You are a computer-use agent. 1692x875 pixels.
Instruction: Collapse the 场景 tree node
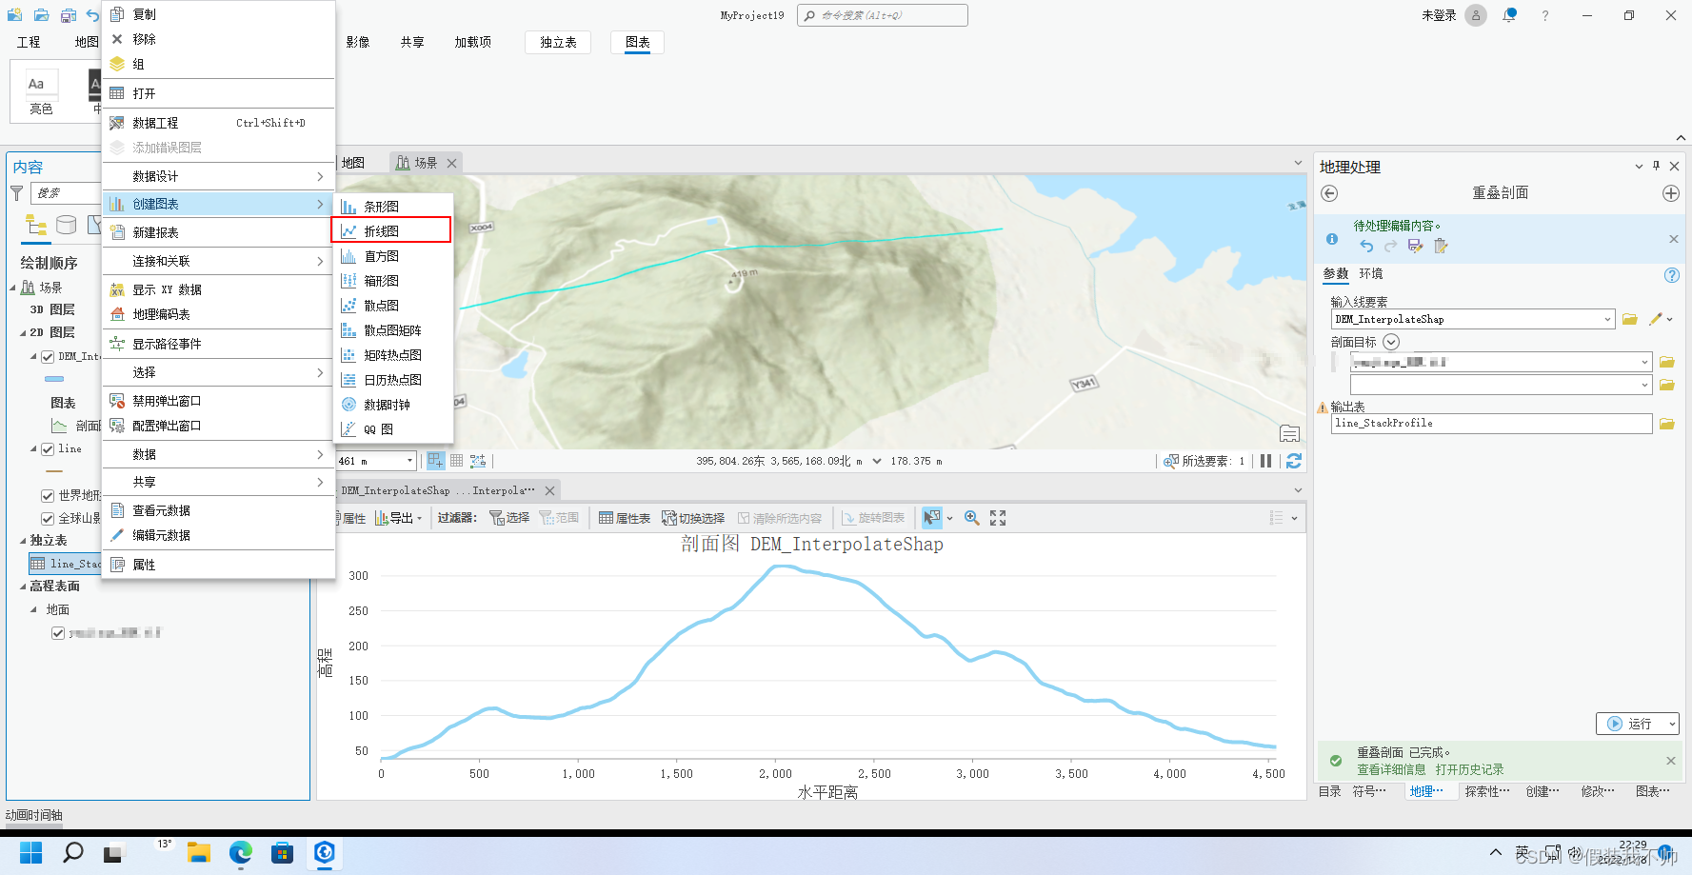pyautogui.click(x=13, y=288)
